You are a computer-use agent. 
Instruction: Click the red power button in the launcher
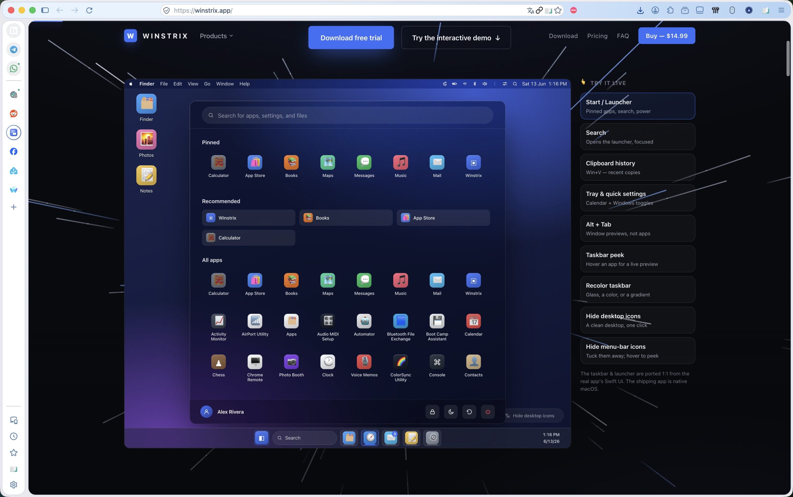(x=488, y=412)
